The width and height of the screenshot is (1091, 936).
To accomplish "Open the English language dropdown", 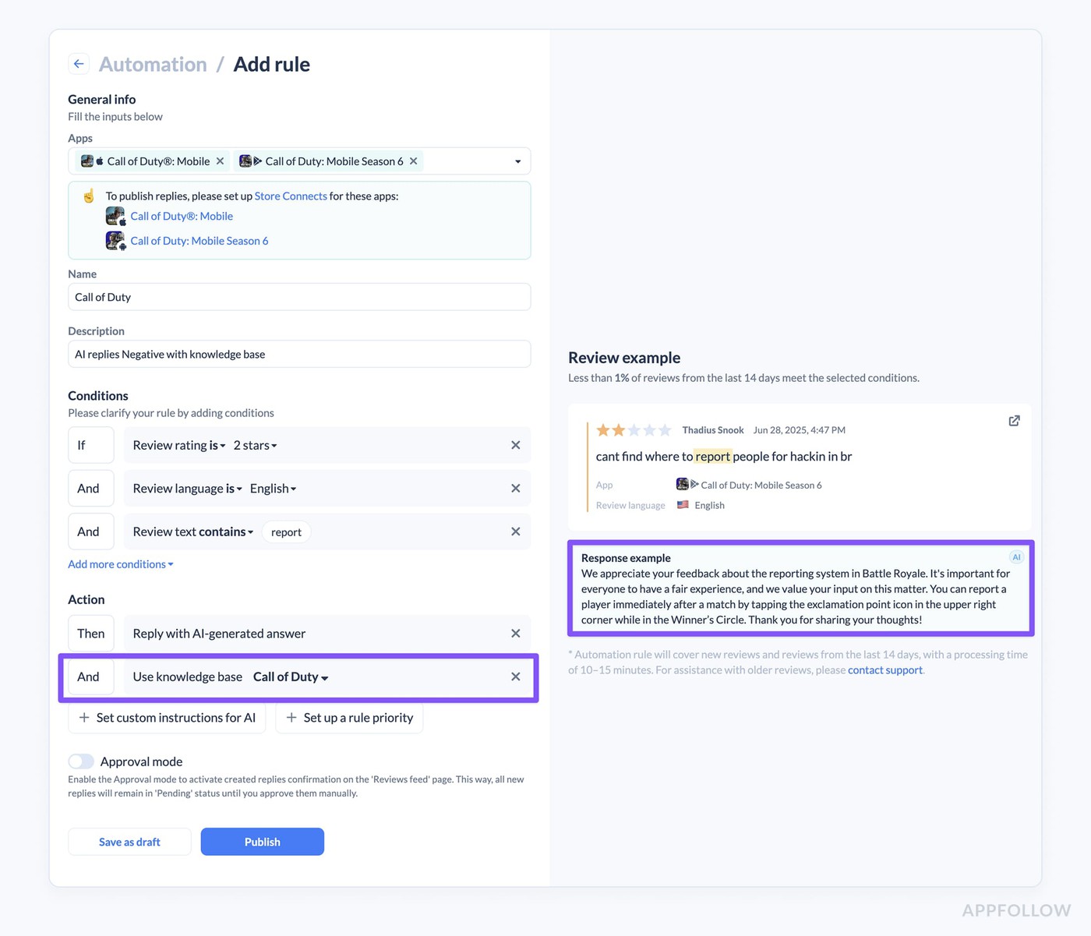I will tap(273, 489).
